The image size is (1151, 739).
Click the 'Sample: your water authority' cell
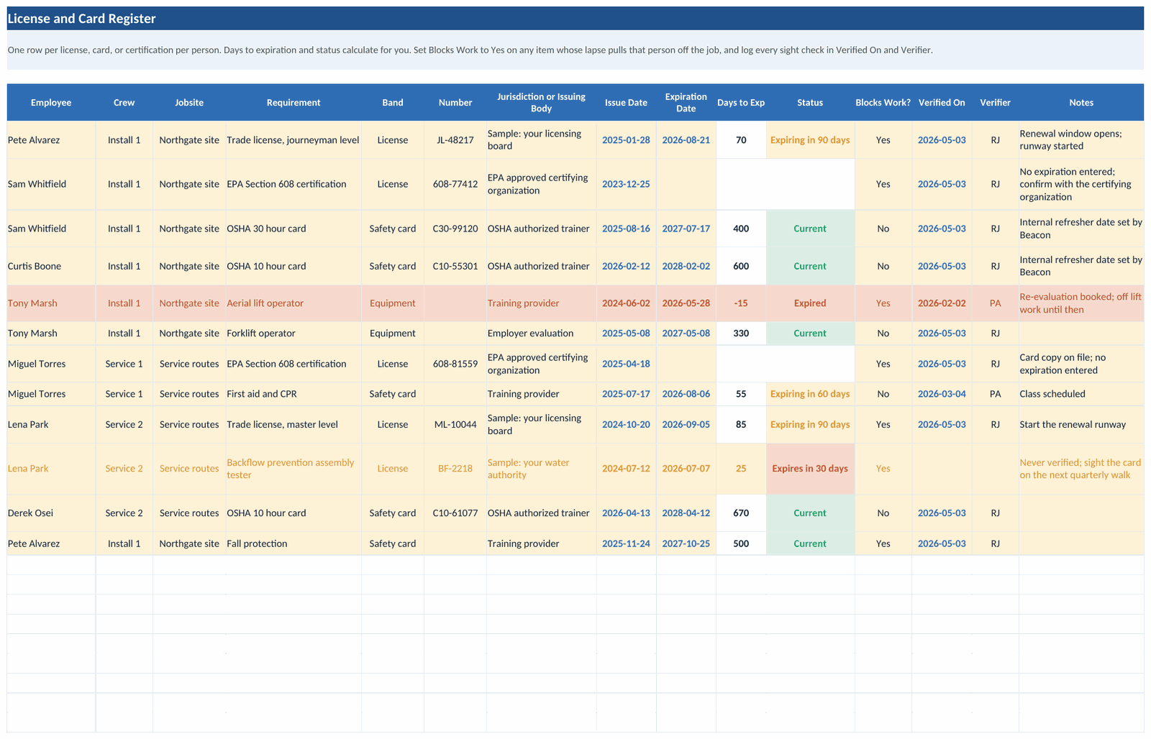click(541, 469)
